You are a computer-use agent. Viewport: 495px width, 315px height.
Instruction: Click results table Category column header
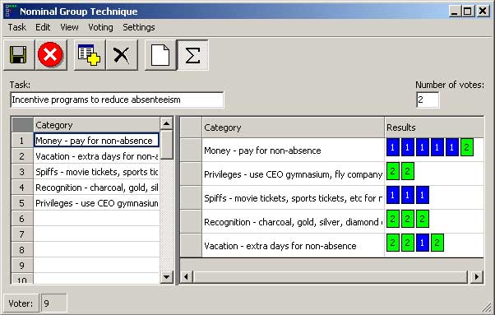coord(293,127)
